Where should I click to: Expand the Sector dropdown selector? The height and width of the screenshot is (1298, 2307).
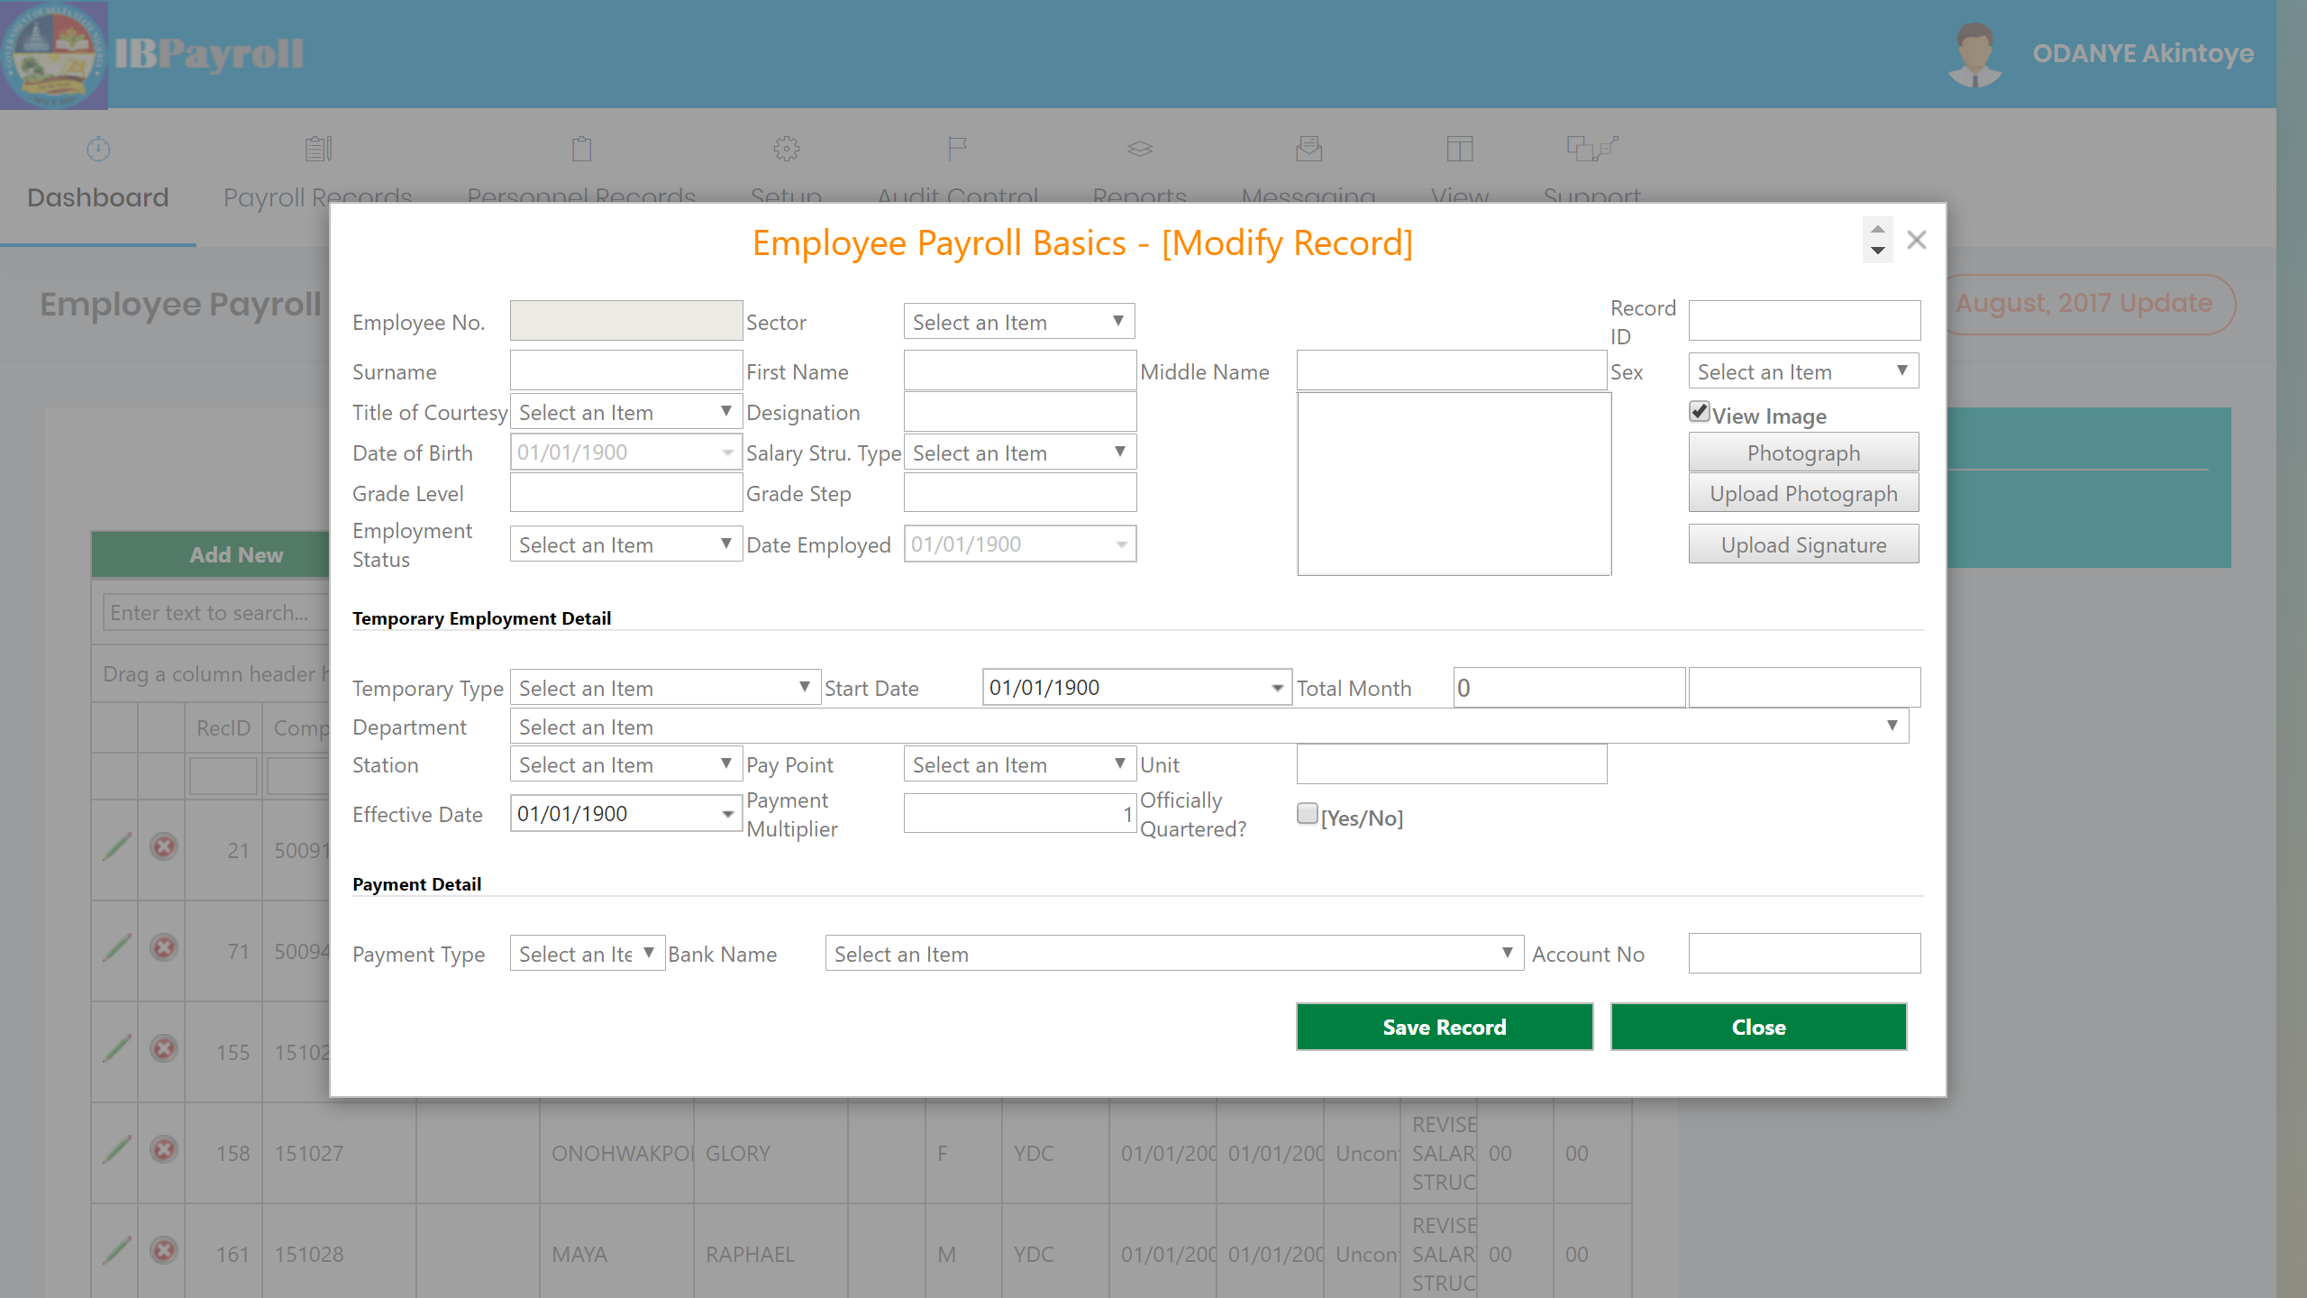click(1118, 322)
